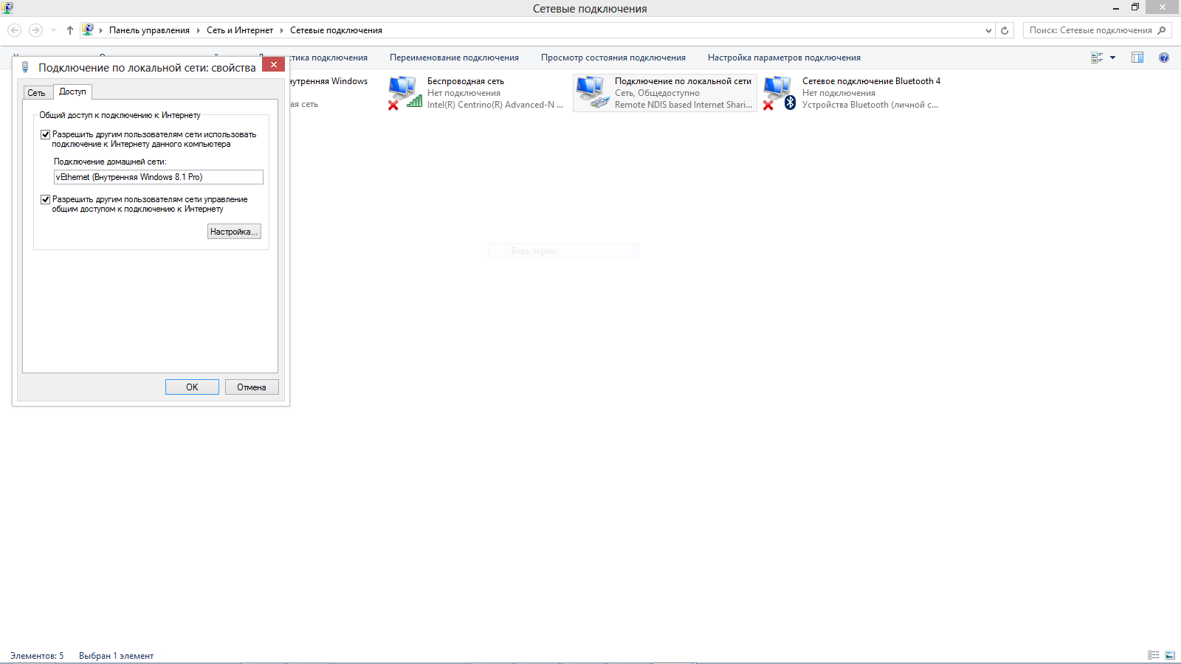
Task: Confirm the dialog with OK
Action: [x=192, y=387]
